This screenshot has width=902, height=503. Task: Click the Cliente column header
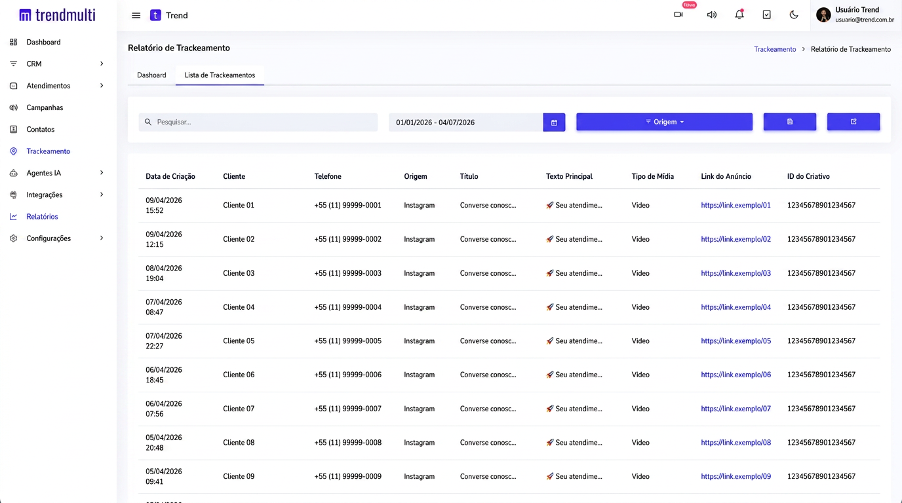(x=234, y=176)
